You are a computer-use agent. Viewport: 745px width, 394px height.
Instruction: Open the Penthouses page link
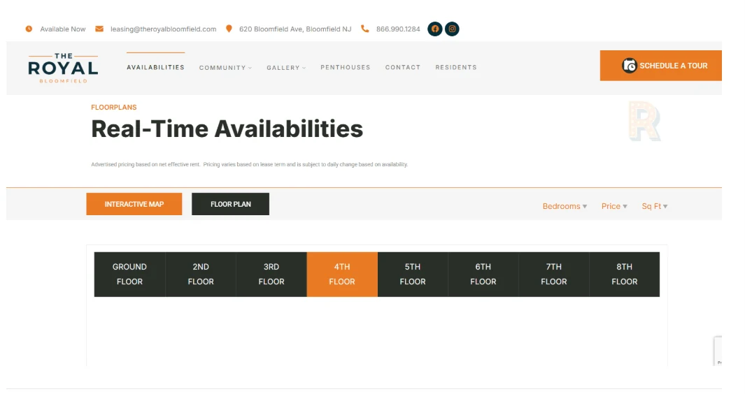[346, 67]
